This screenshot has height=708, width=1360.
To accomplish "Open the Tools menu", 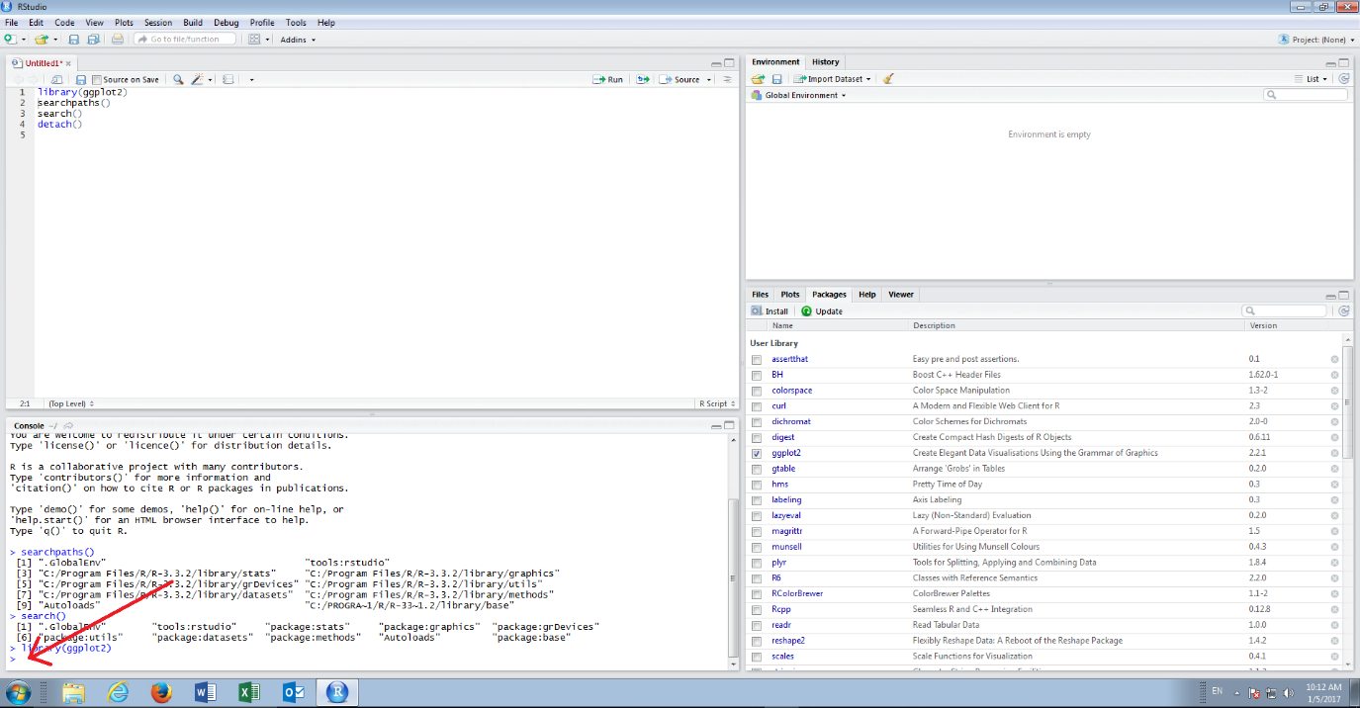I will click(x=296, y=22).
